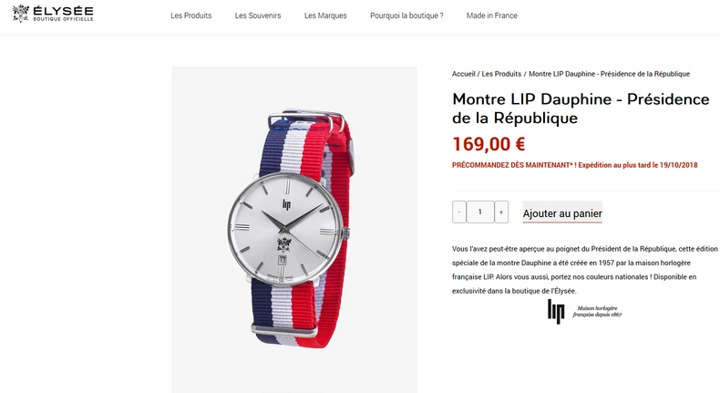Click the Précommandez dès maintenant notice

click(x=574, y=165)
